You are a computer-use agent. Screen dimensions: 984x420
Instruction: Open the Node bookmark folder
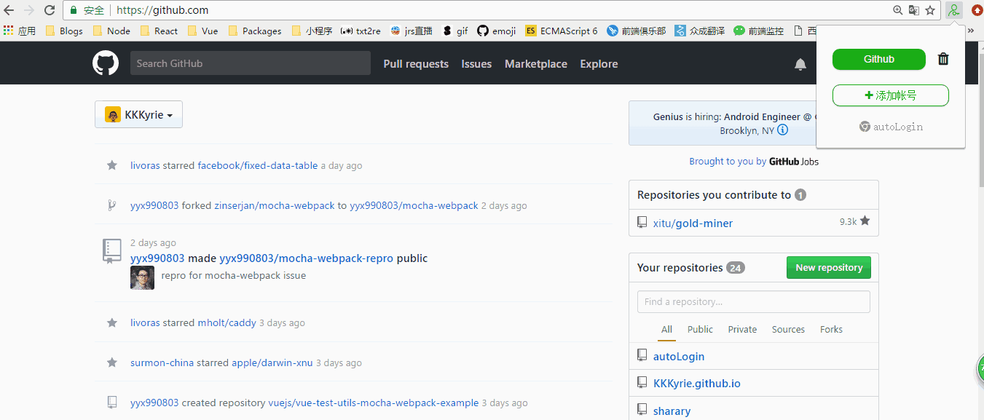tap(111, 31)
